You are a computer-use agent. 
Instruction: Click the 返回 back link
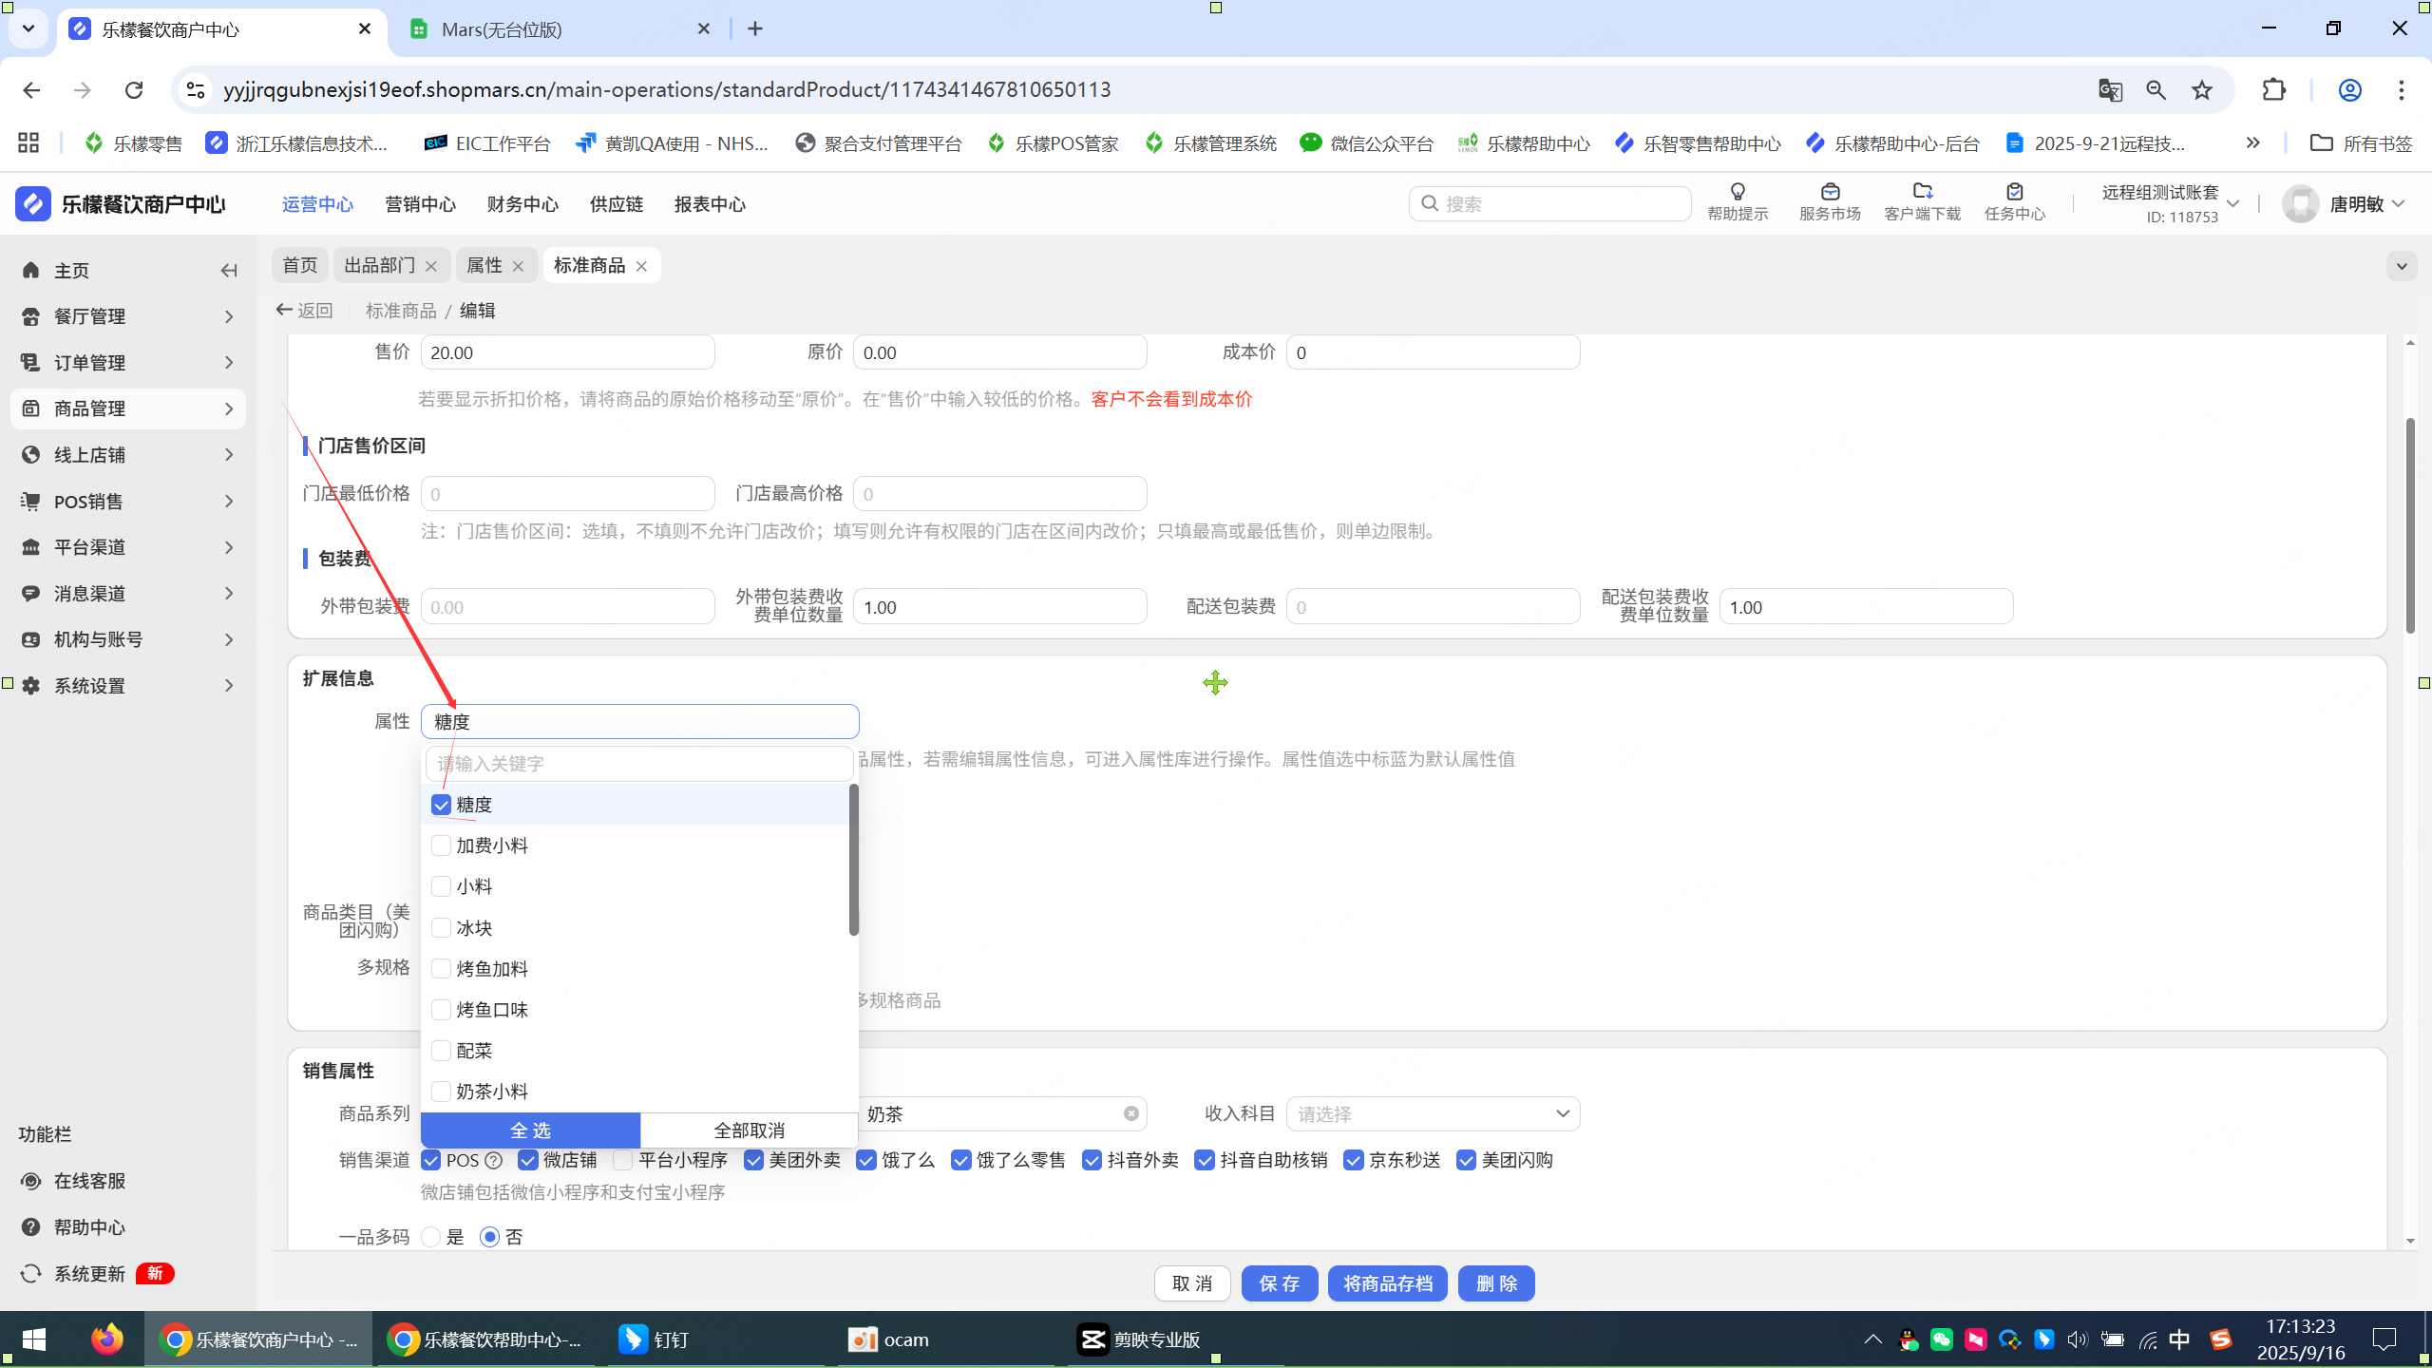pos(304,311)
